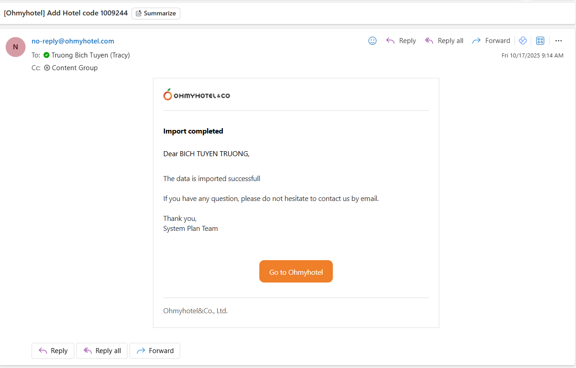Click the emoji reaction smiley icon

coord(373,41)
